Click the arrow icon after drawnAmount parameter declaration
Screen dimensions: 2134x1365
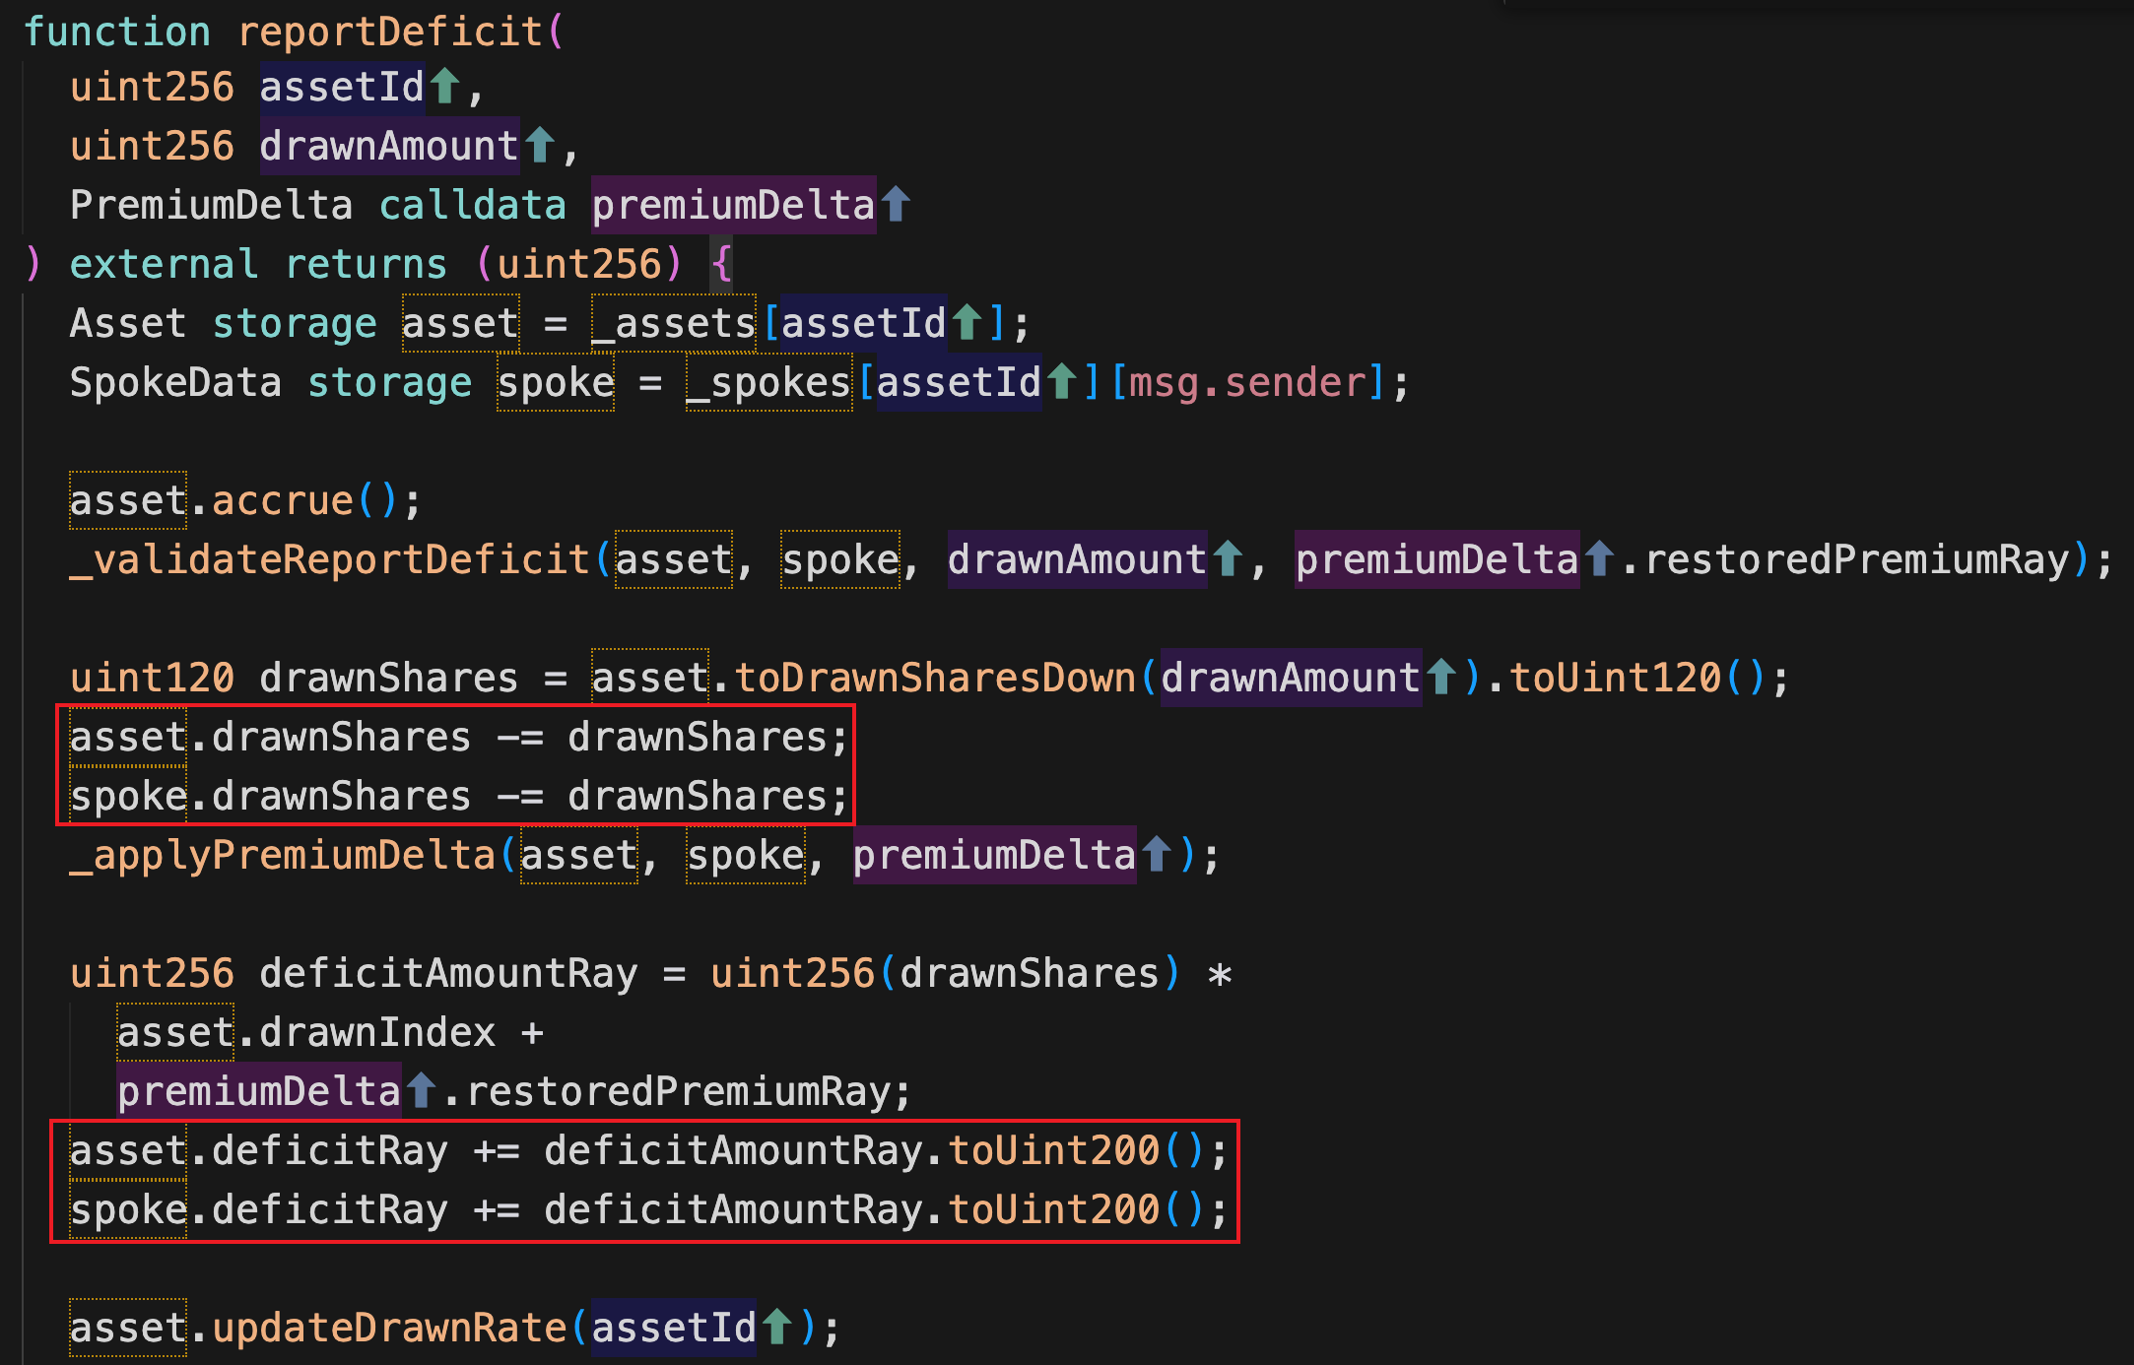pyautogui.click(x=540, y=146)
